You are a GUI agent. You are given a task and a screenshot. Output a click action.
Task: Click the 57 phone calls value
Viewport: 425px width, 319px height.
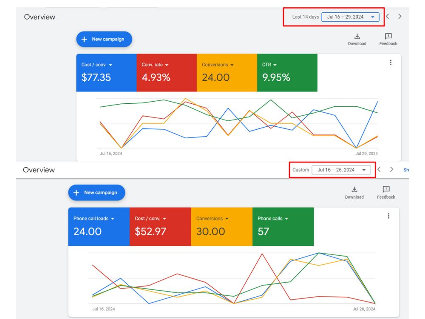click(263, 232)
